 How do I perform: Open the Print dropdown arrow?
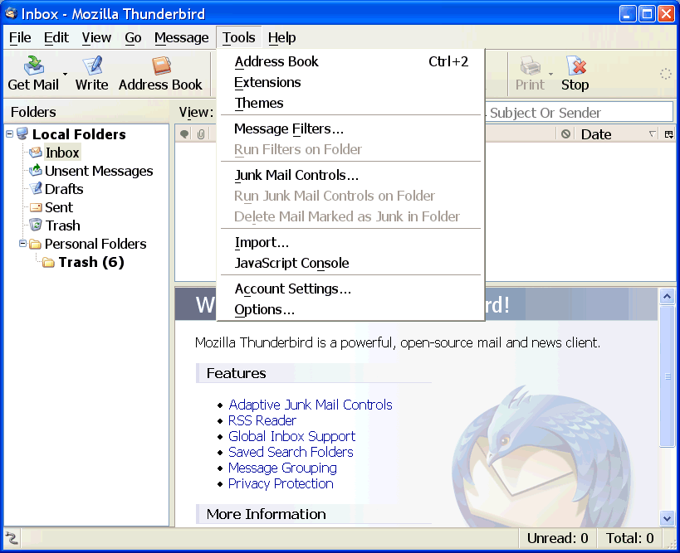[x=550, y=74]
